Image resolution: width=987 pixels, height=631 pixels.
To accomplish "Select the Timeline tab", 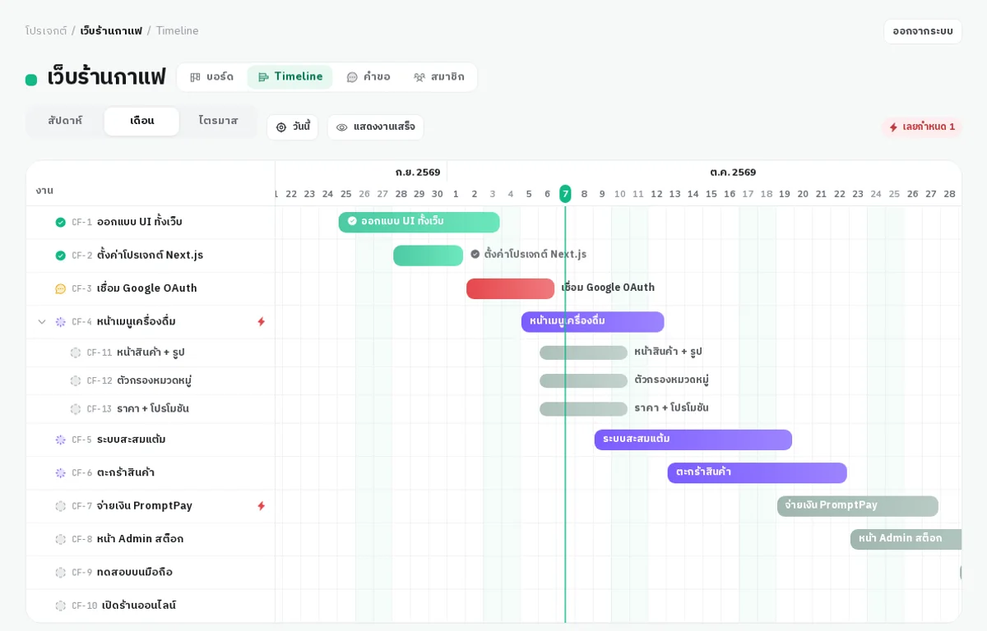I will pyautogui.click(x=290, y=77).
